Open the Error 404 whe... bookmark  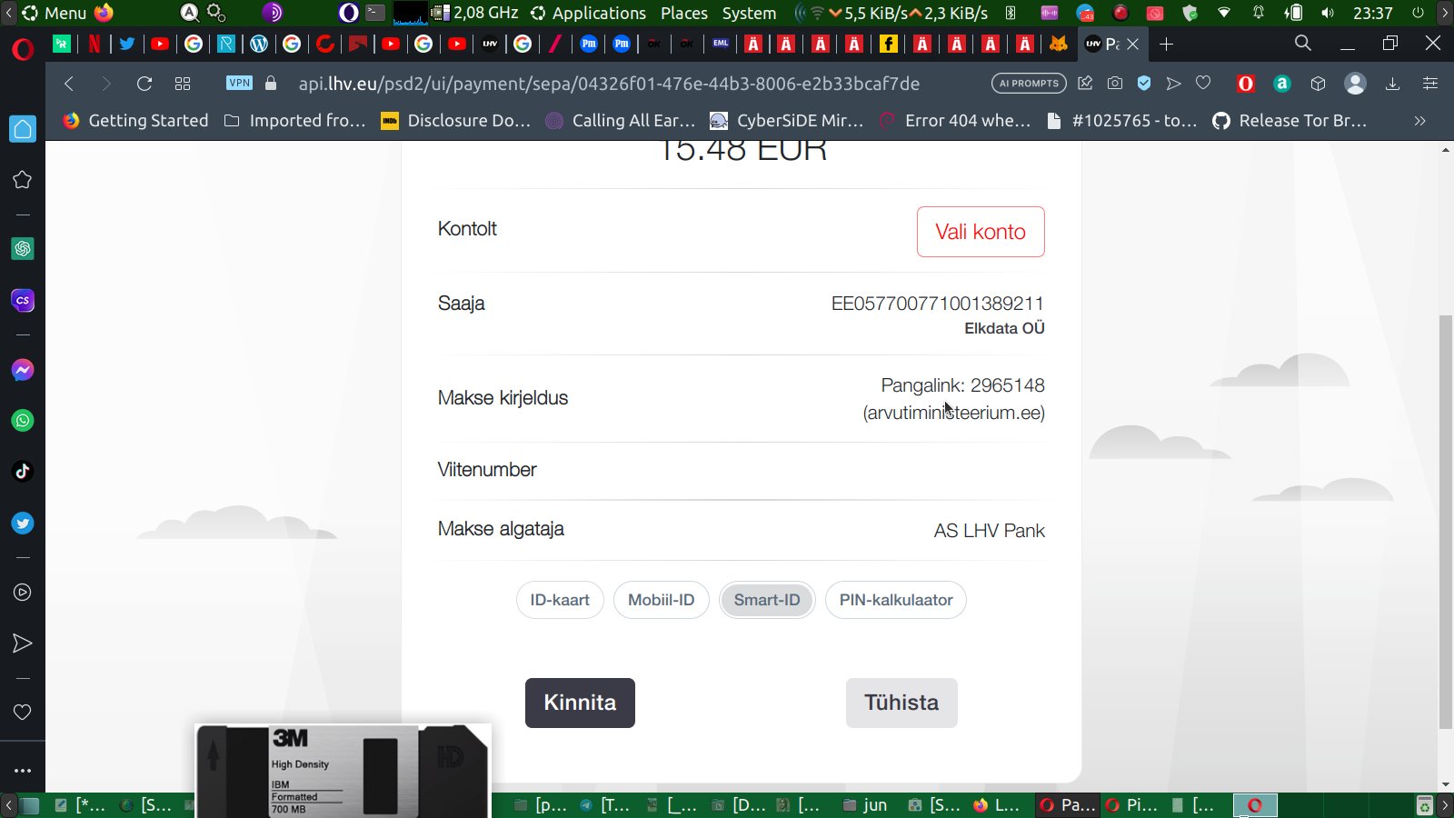coord(955,121)
